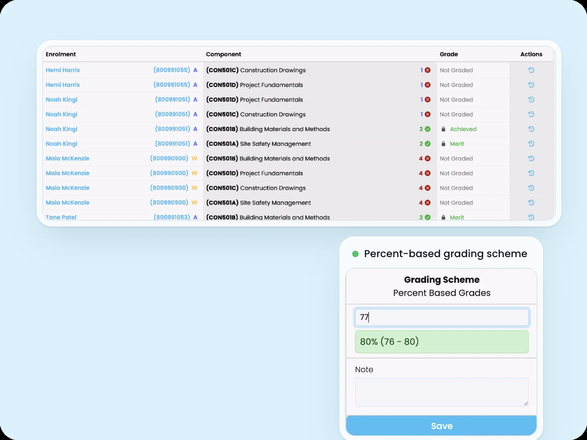
Task: Click Not Graded for Hemi Harris Construction Drawings
Action: [456, 70]
